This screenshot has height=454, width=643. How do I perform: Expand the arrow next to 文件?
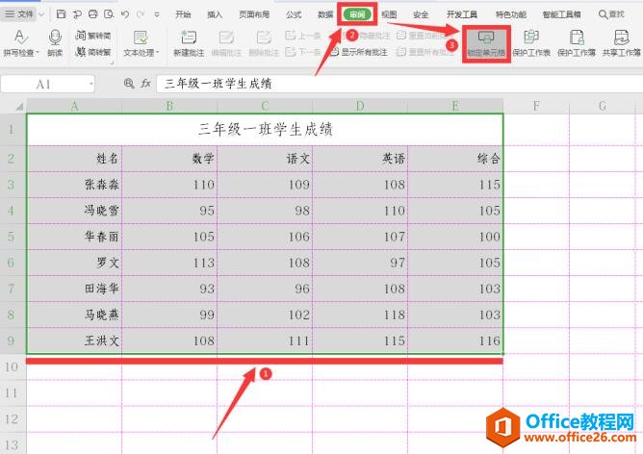(41, 14)
